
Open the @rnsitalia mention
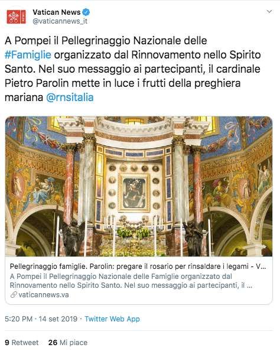(70, 98)
